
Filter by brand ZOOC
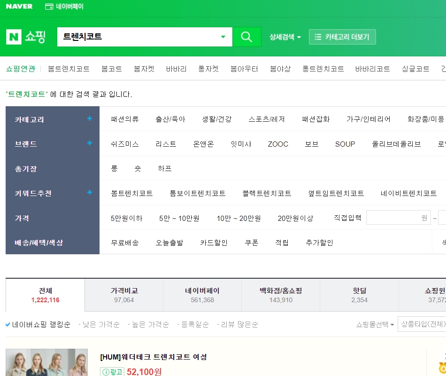coord(278,144)
